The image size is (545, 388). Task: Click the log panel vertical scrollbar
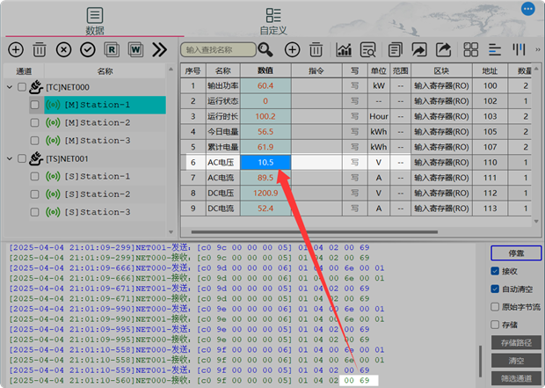pyautogui.click(x=481, y=362)
